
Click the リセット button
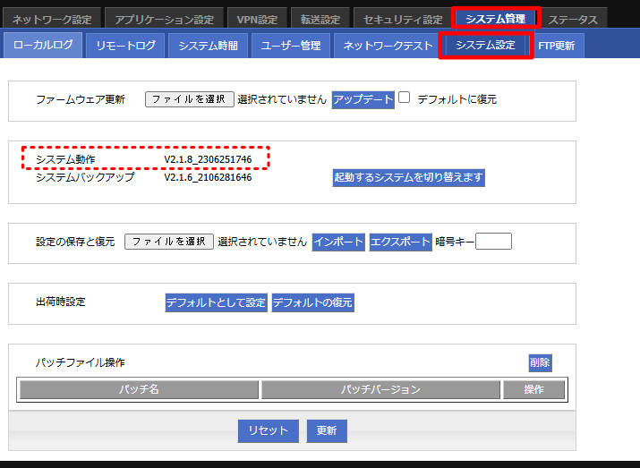point(269,430)
